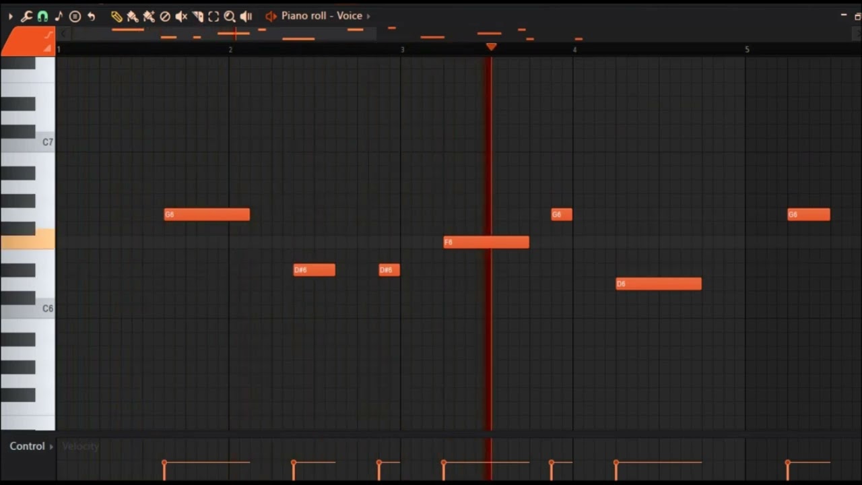862x485 pixels.
Task: Select the Paint drum sequence tool
Action: tap(149, 16)
